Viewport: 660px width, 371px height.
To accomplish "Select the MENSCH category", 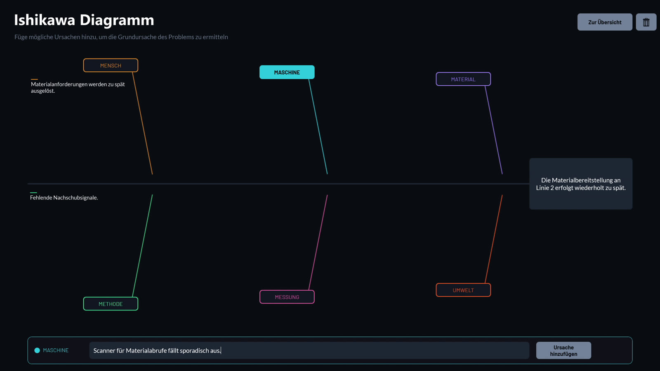I will tap(111, 66).
